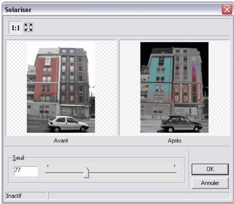Click the slider track right of the thumb
The image size is (234, 204).
pos(135,173)
